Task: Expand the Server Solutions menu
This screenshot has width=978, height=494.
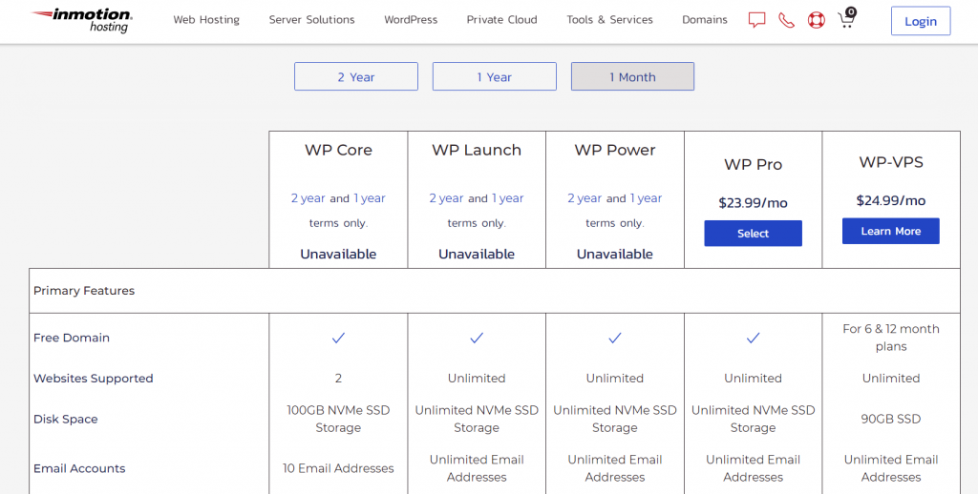Action: pyautogui.click(x=311, y=20)
